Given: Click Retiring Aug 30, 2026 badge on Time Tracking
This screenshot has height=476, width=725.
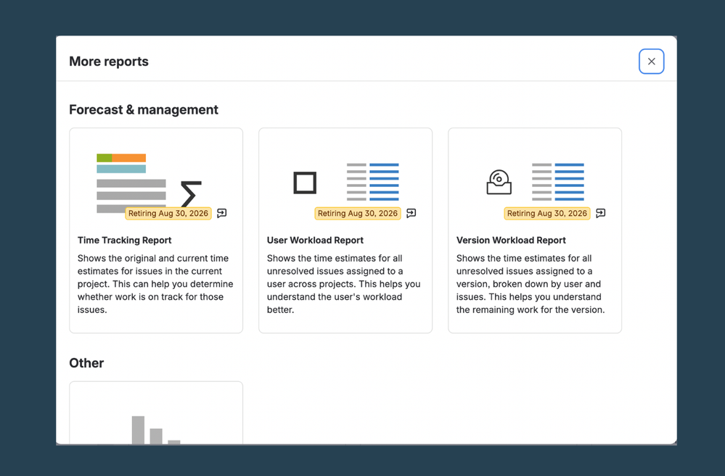Looking at the screenshot, I should 168,213.
